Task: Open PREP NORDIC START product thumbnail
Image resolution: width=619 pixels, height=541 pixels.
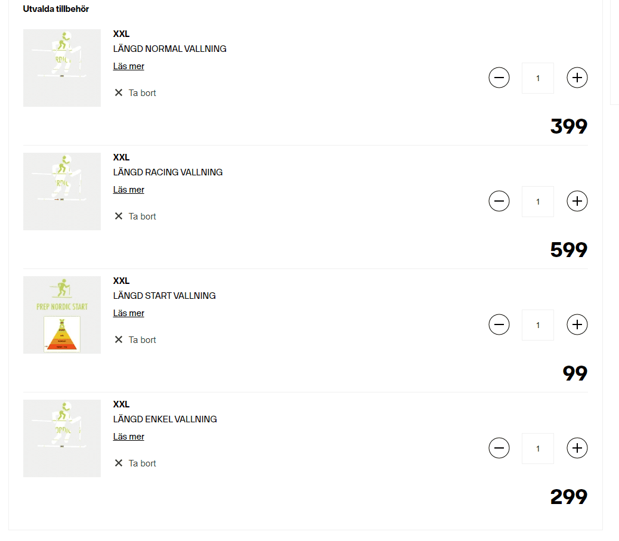Action: point(62,315)
